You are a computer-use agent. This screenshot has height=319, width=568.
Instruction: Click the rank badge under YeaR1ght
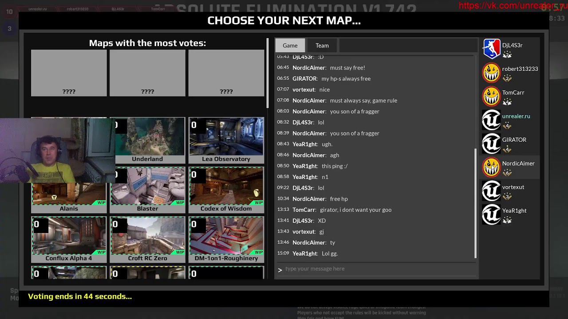click(x=507, y=220)
